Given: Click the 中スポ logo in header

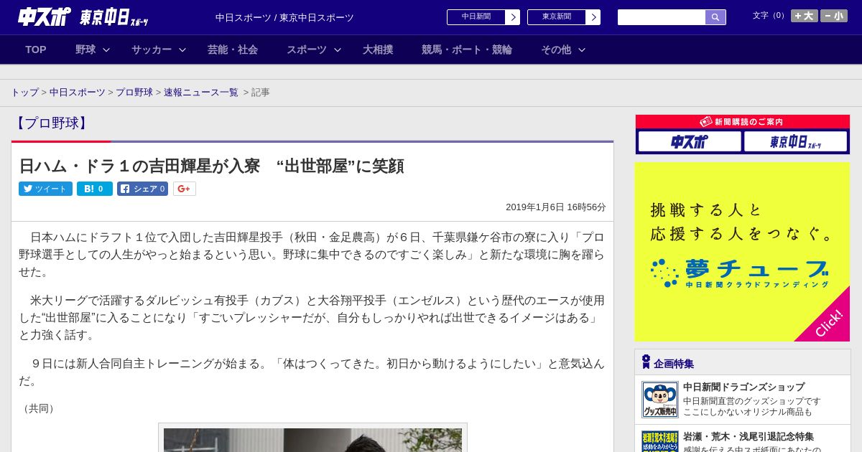Looking at the screenshot, I should click(x=44, y=17).
